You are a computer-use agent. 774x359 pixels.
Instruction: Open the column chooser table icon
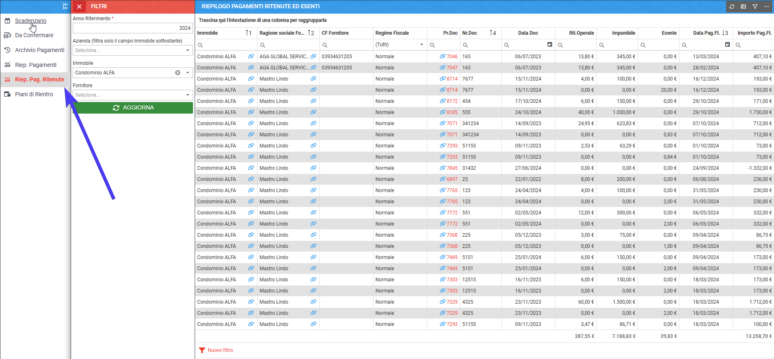[x=743, y=7]
